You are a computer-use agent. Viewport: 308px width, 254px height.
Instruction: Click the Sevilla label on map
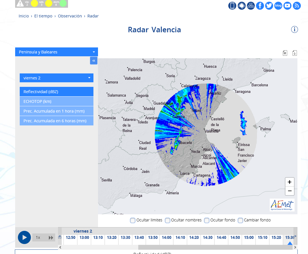[x=107, y=180]
